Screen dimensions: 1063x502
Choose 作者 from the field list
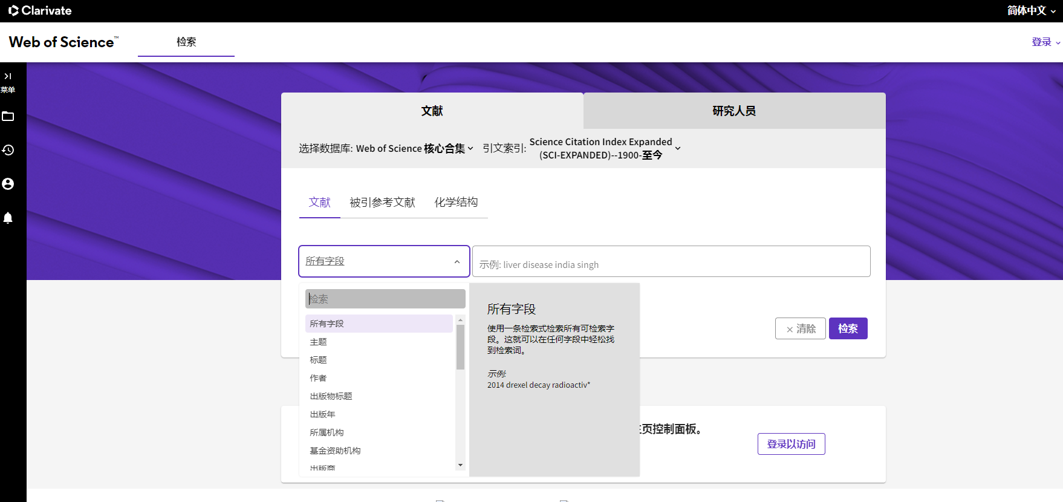tap(379, 378)
